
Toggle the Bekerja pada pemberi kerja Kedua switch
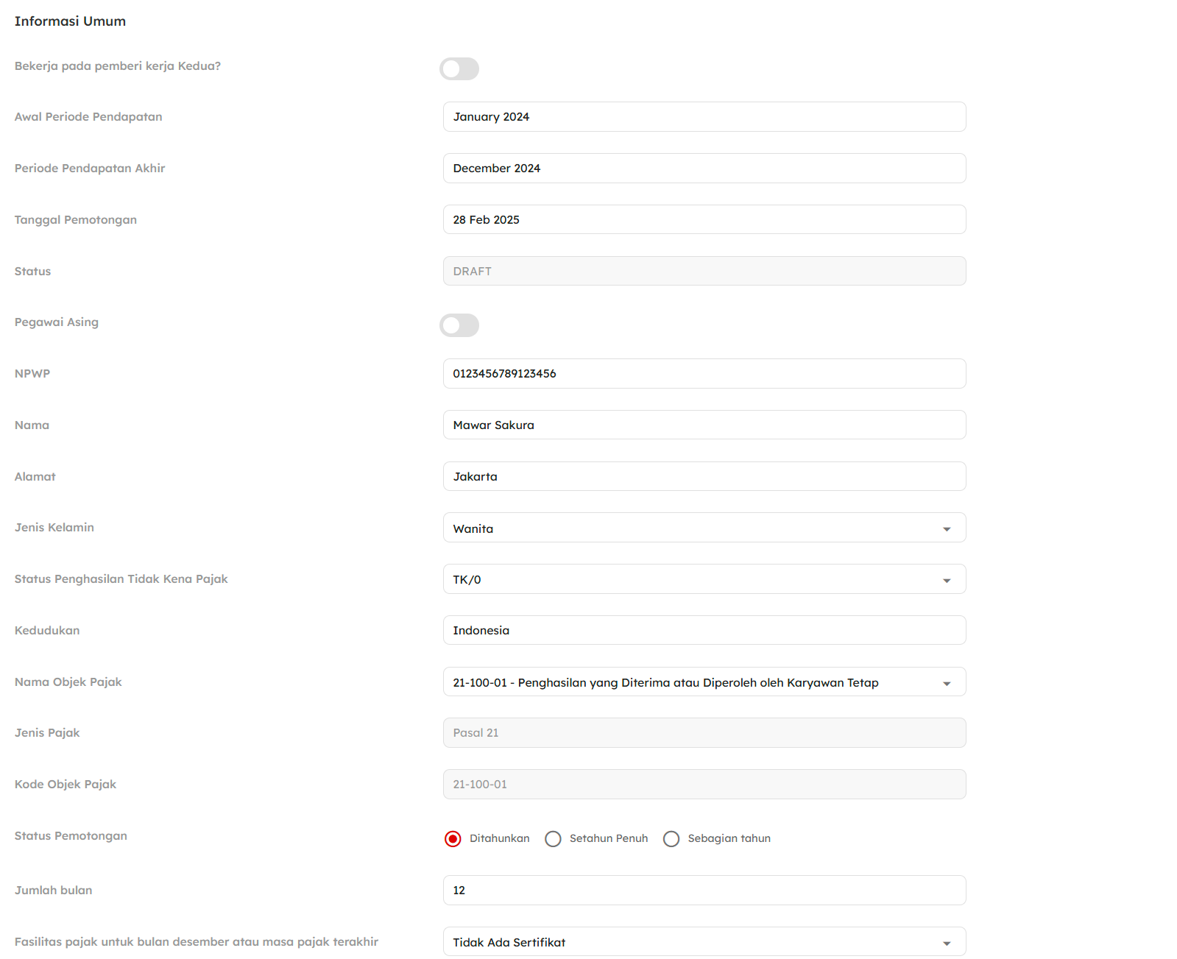(x=459, y=69)
